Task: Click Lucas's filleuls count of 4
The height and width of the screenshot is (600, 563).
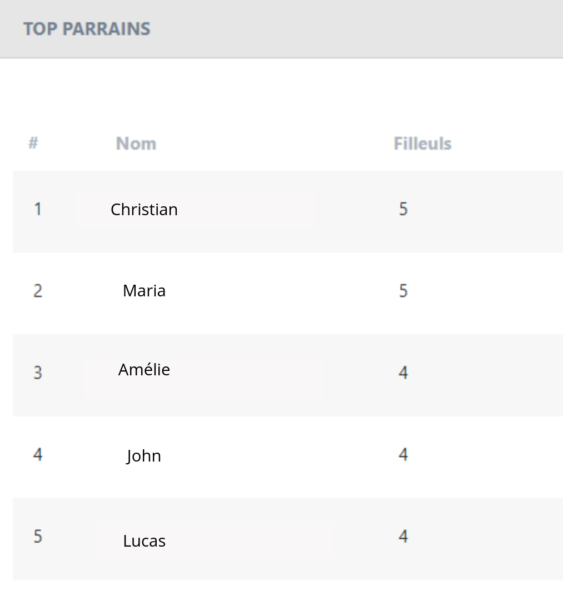Action: (403, 537)
